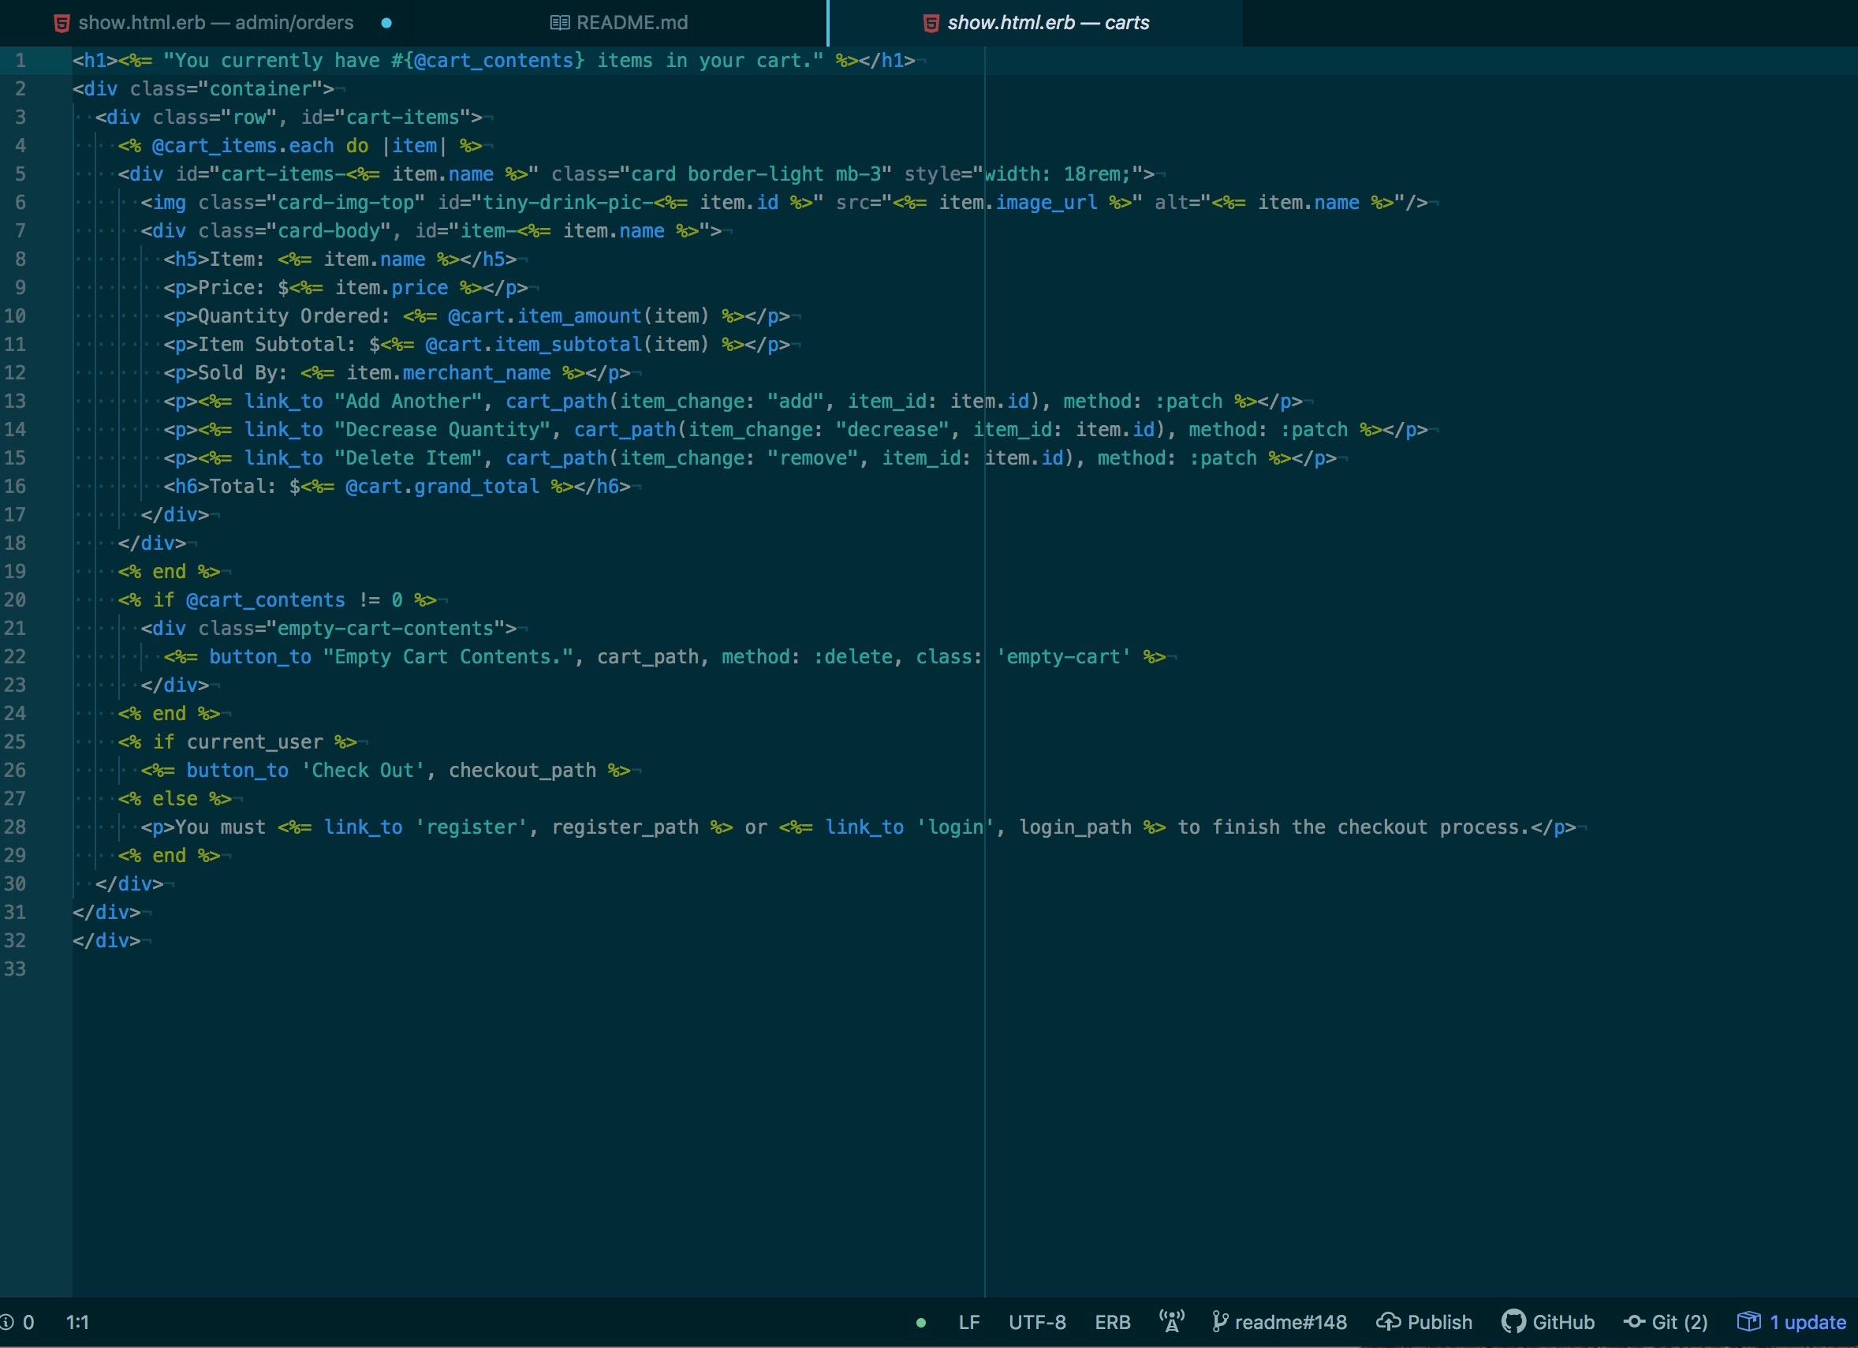Open the LF line ending selector
1858x1348 pixels.
tap(968, 1322)
